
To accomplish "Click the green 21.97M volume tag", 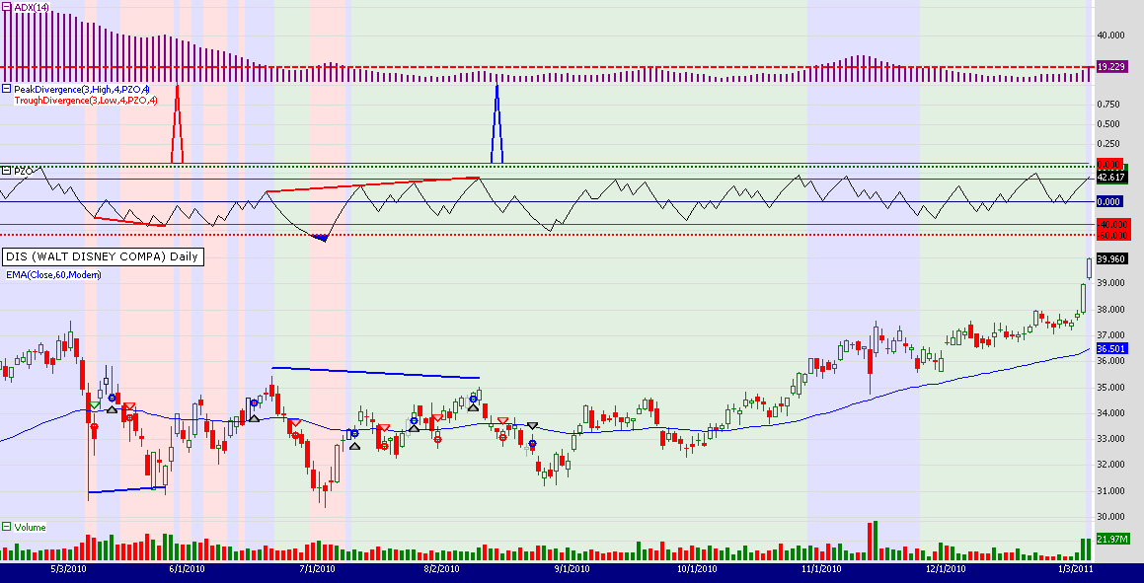I will pyautogui.click(x=1111, y=538).
